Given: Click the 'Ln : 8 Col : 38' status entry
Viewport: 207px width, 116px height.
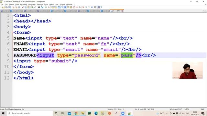Looking at the screenshot, I should pos(140,109).
